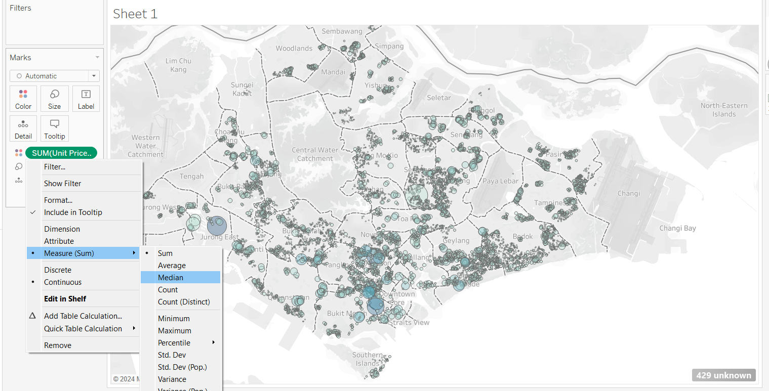Open the Automatic mark type dropdown
Image resolution: width=769 pixels, height=391 pixels.
(x=55, y=76)
